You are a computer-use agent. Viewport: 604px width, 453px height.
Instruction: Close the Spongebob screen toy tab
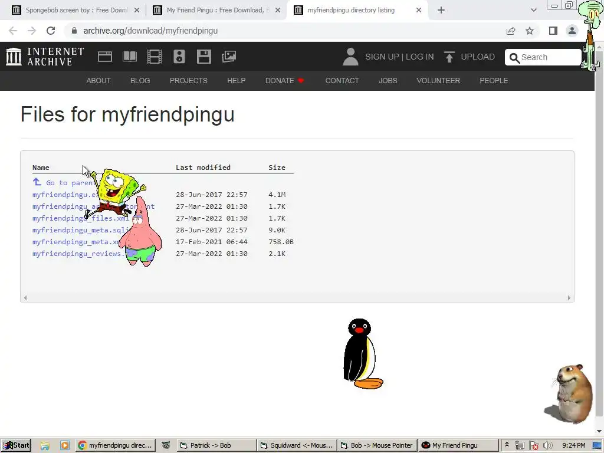[x=137, y=11]
